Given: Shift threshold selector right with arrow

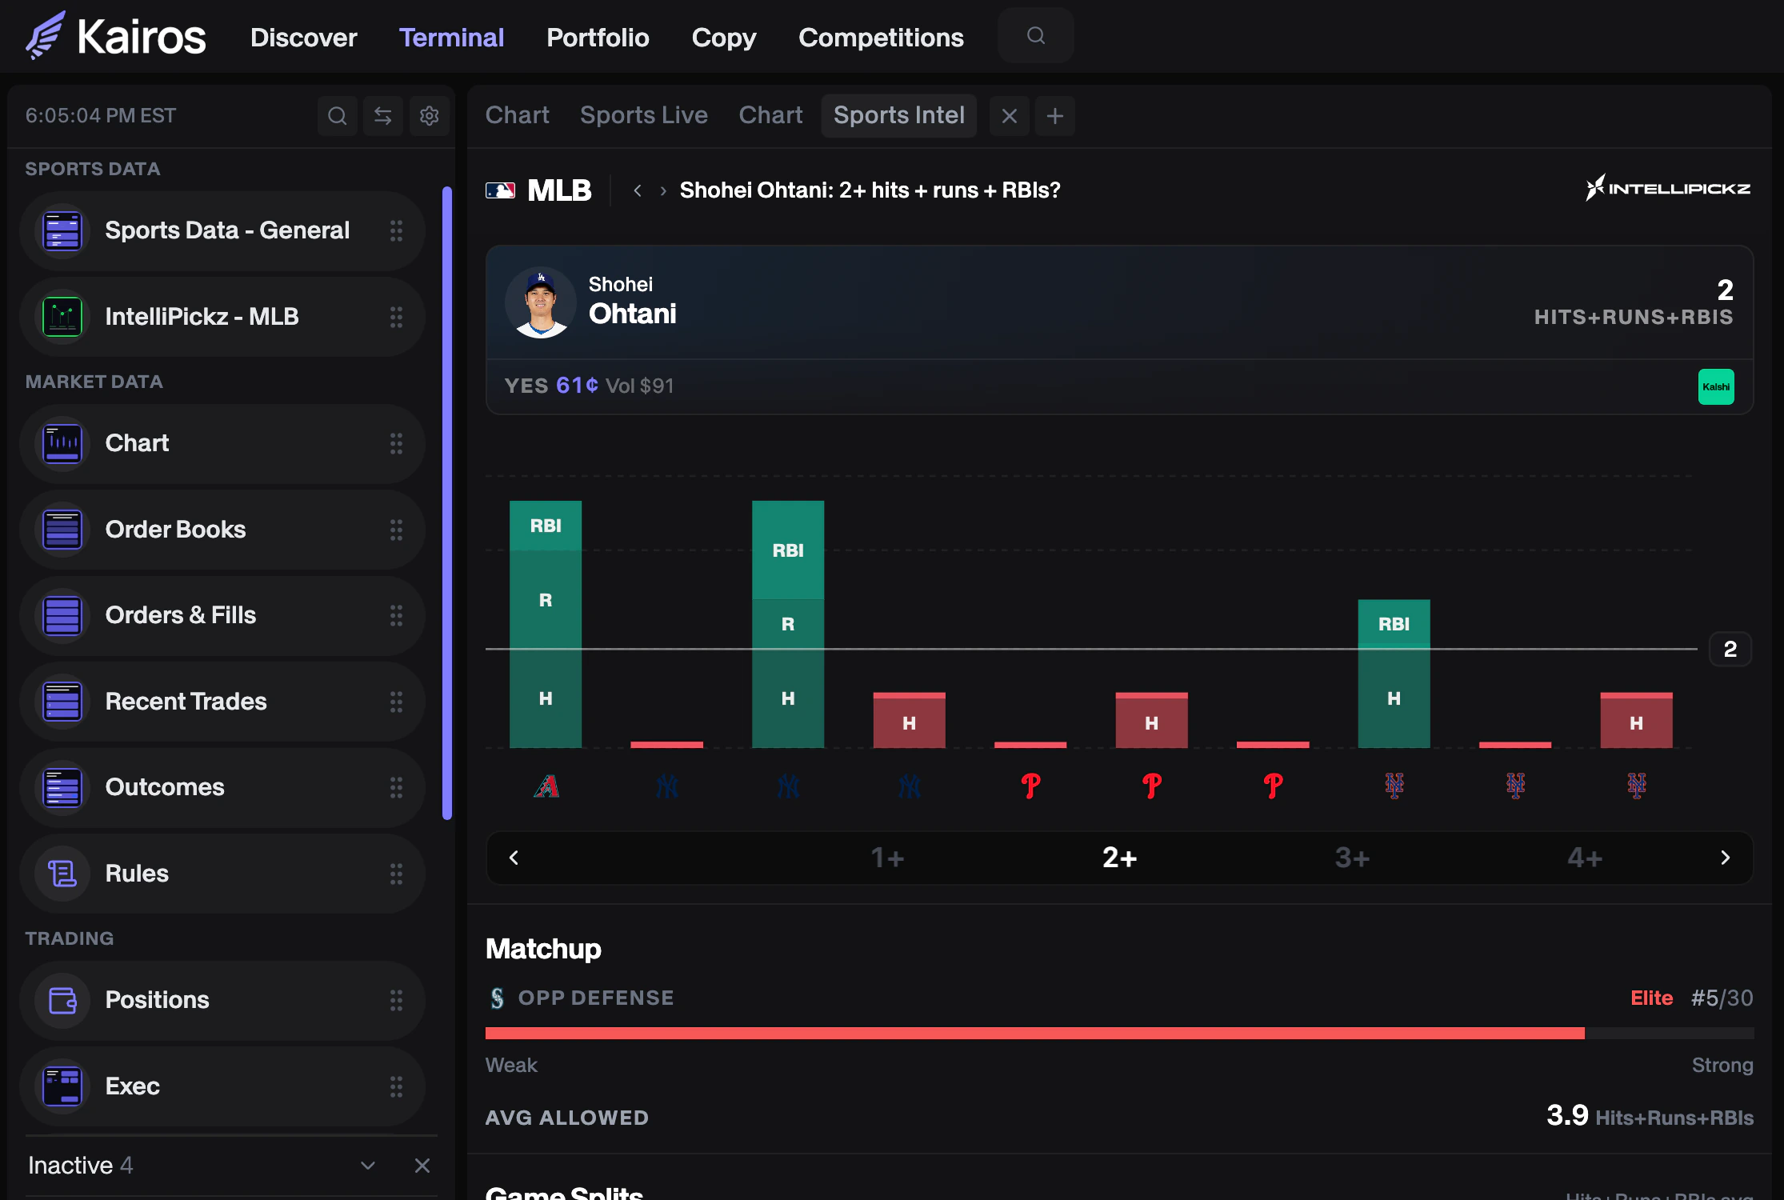Looking at the screenshot, I should 1725,858.
